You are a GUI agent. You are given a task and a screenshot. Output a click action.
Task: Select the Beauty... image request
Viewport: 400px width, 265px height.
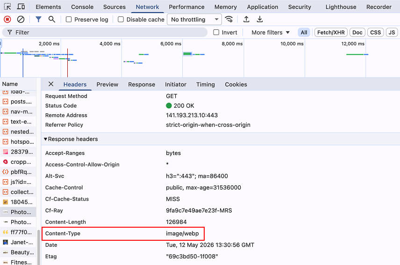[18, 252]
